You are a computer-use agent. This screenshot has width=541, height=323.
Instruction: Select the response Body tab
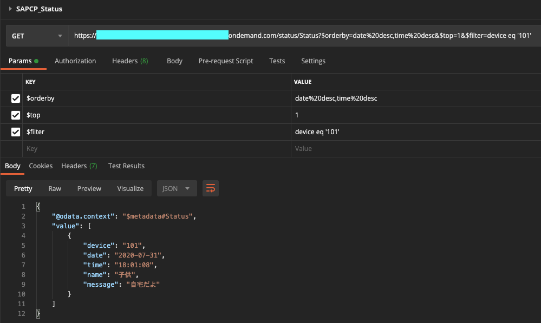[13, 166]
